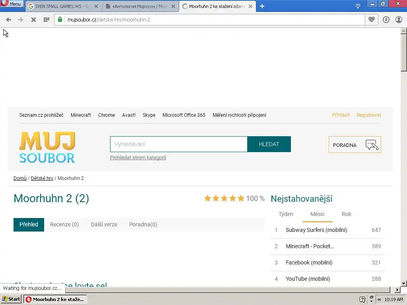This screenshot has height=305, width=407.
Task: Open Prohledat strom kategorií link
Action: (138, 158)
